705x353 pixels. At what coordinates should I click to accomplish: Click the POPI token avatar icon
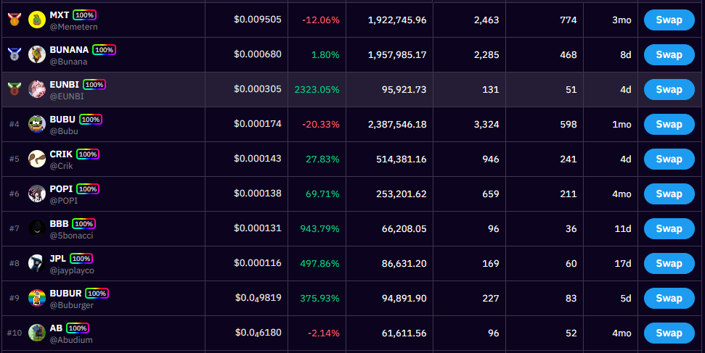tap(37, 194)
